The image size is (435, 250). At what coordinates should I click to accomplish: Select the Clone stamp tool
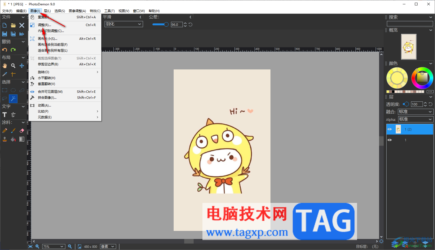(x=5, y=139)
